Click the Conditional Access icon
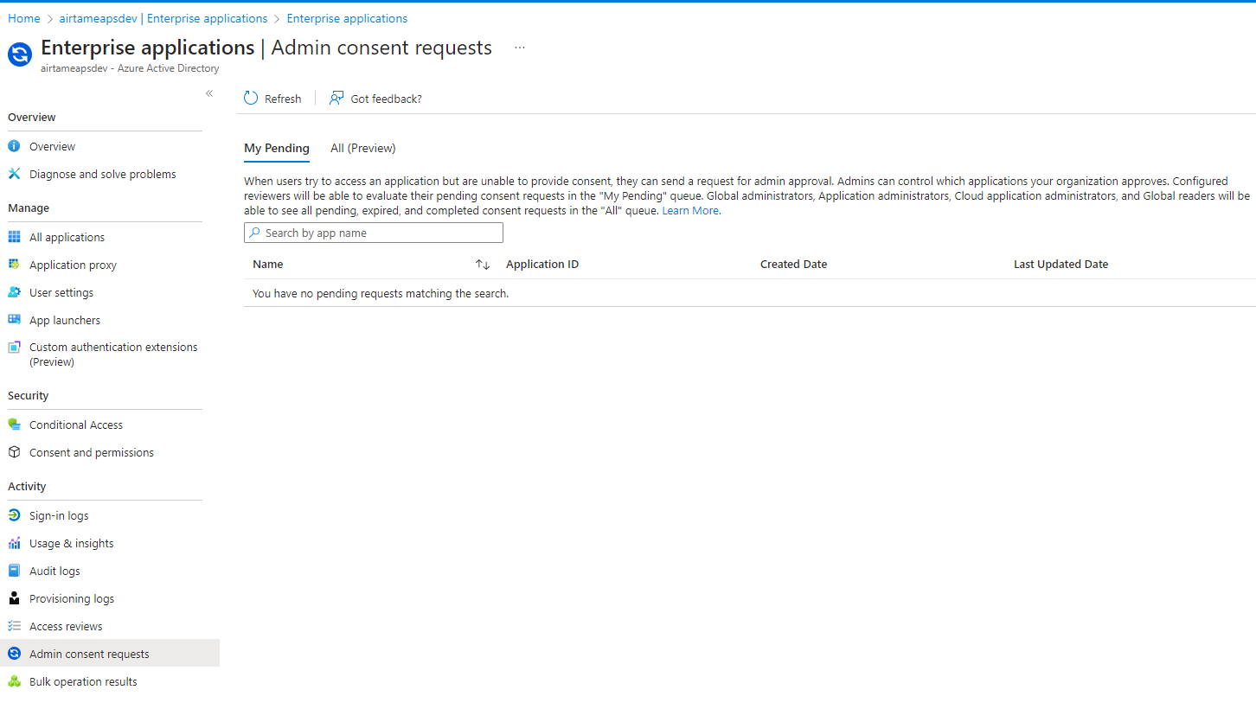This screenshot has height=709, width=1256. click(15, 424)
